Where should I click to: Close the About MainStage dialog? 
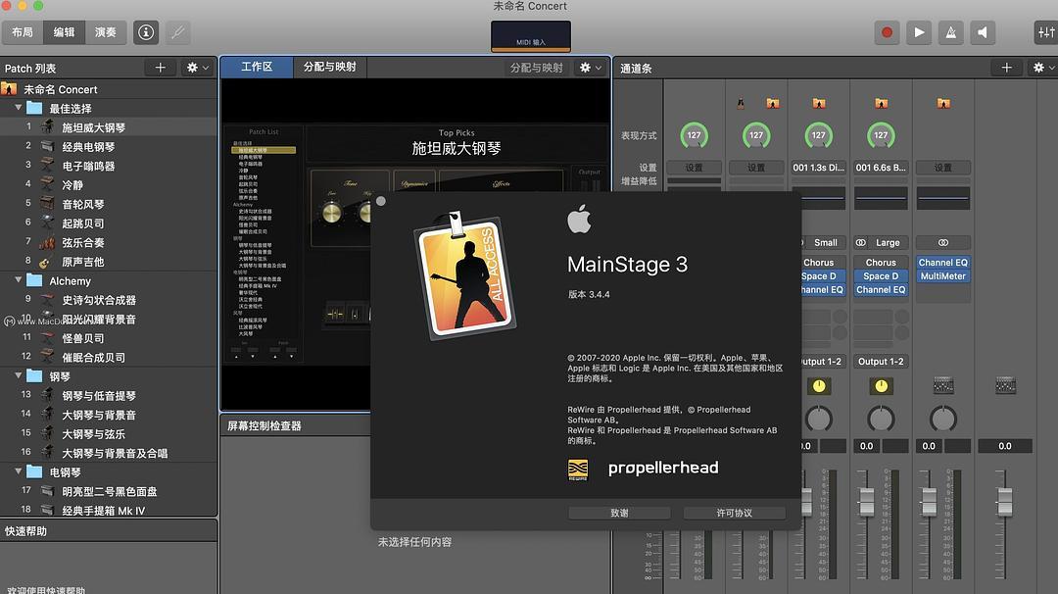click(x=380, y=201)
